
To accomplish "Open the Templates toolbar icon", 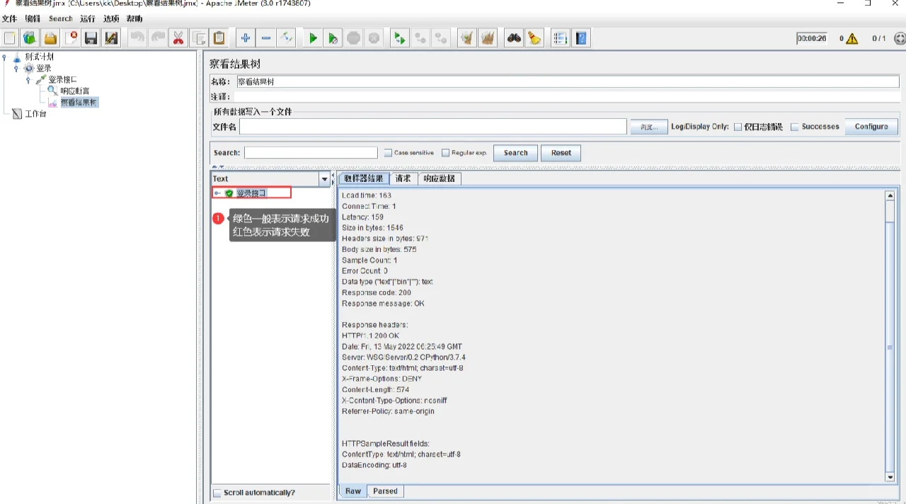I will [x=30, y=38].
